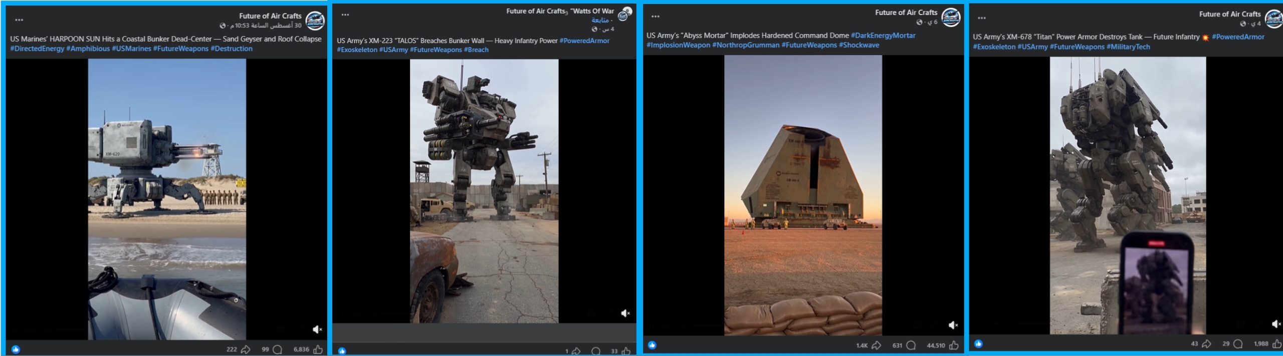Viewport: 1283px width, 356px height.
Task: Open the three-dot menu on TALOS post
Action: click(345, 15)
